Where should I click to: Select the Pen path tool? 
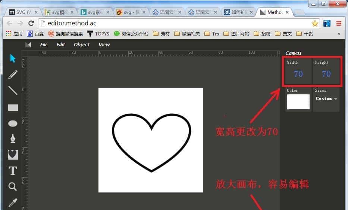[13, 138]
